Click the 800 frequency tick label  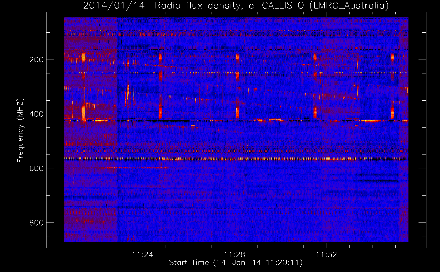[x=36, y=223]
